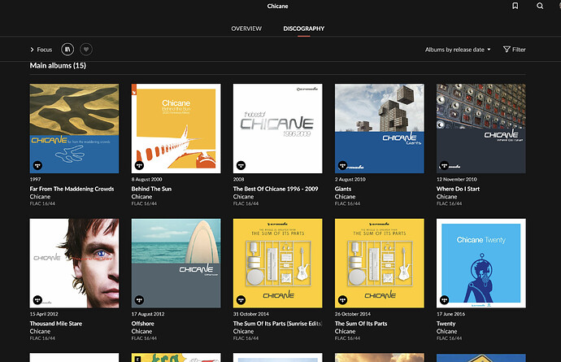Viewport: 561px width, 362px height.
Task: Open The Best Of Chicane cover art
Action: (x=277, y=129)
